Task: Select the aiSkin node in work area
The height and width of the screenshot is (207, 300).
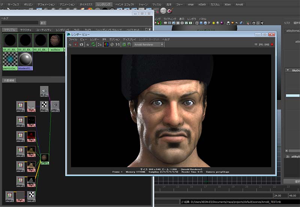Action: 45,159
